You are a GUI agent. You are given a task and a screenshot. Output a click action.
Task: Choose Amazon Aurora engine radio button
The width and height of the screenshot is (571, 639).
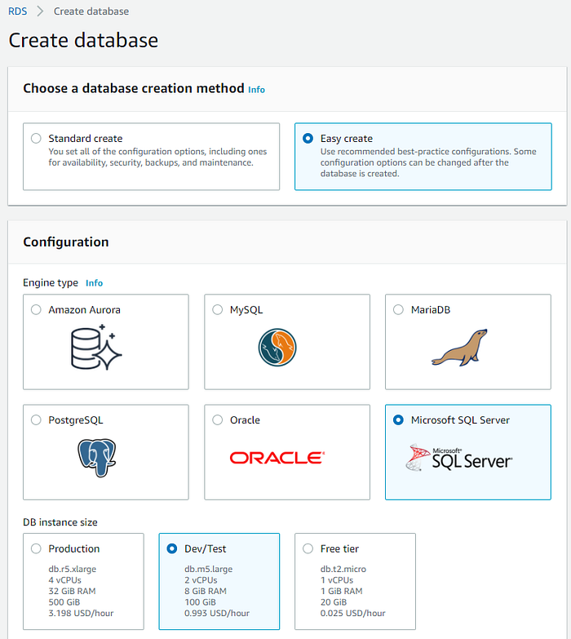[x=36, y=310]
